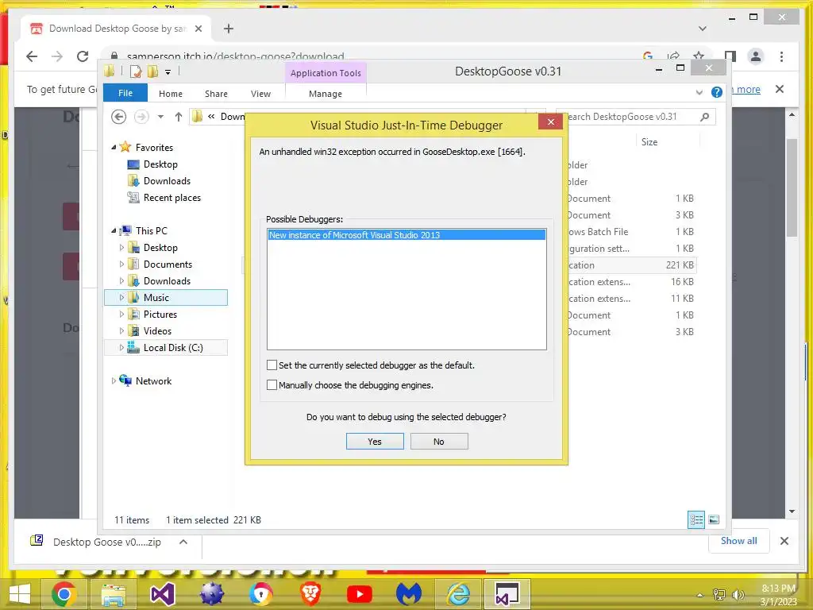Collapse the This PC tree node
Viewport: 813px width, 610px height.
pos(114,230)
